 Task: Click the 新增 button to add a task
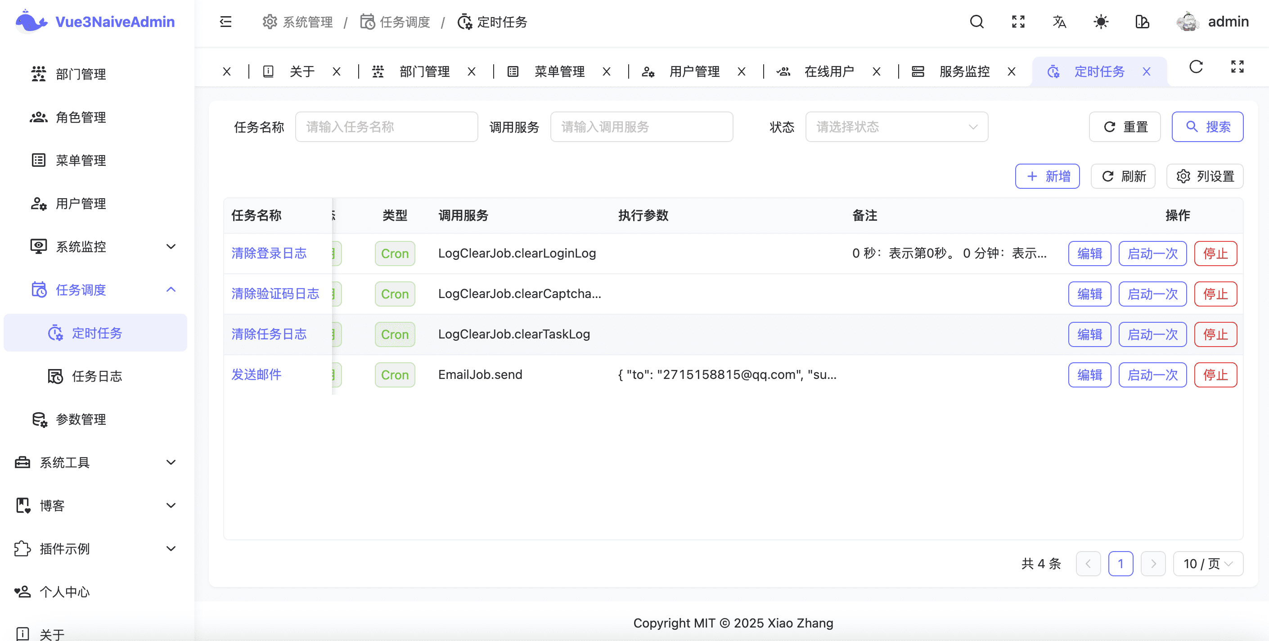1047,176
